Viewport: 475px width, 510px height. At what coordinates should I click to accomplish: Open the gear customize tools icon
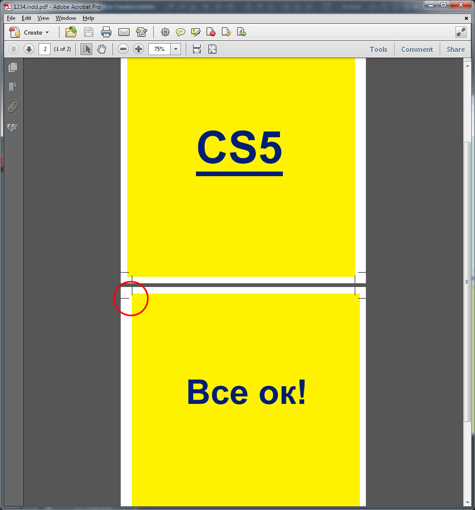[x=165, y=32]
